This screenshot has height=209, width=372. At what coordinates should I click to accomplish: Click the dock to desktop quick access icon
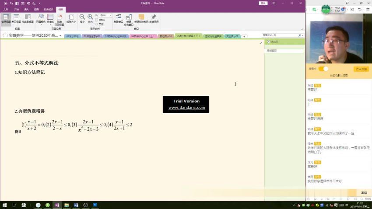pyautogui.click(x=17, y=3)
